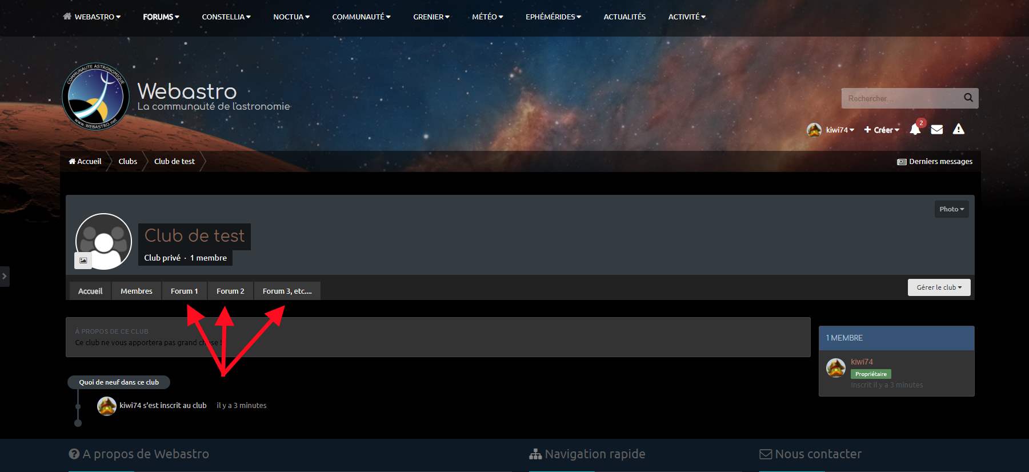Image resolution: width=1029 pixels, height=472 pixels.
Task: Click the 'Propriétaire' badge
Action: pos(871,374)
